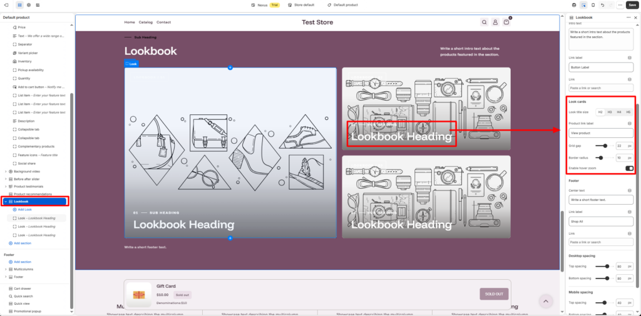Open the Sections panel icon

click(x=19, y=5)
